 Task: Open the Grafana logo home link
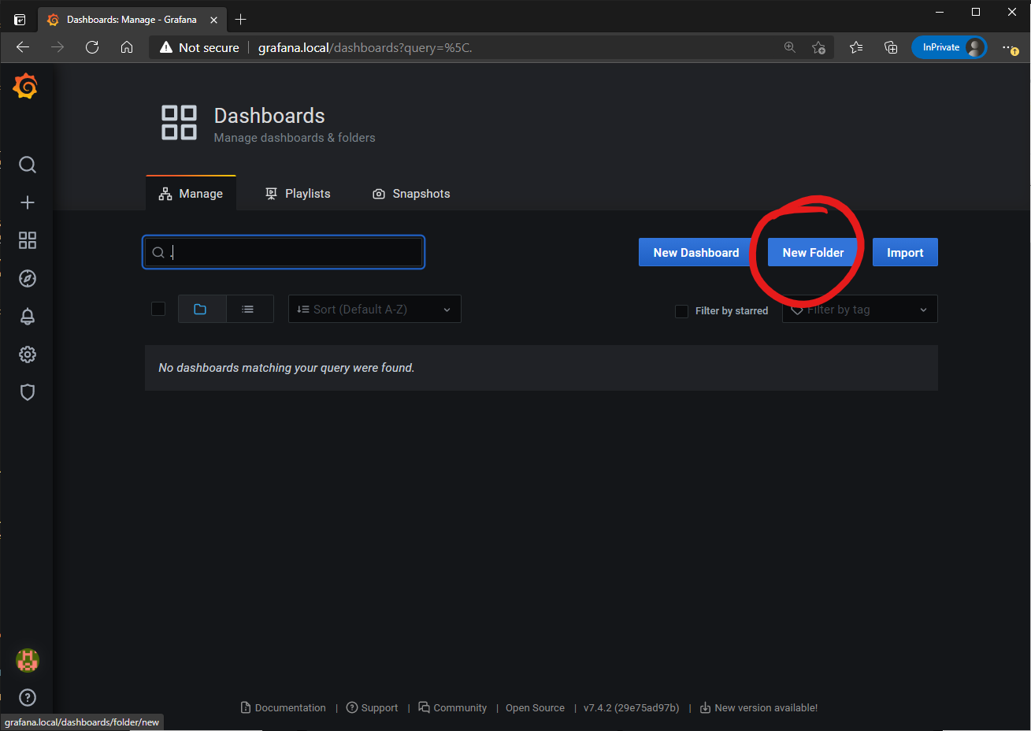[x=26, y=86]
